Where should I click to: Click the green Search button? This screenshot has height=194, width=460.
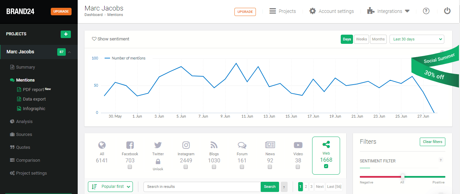pyautogui.click(x=270, y=187)
